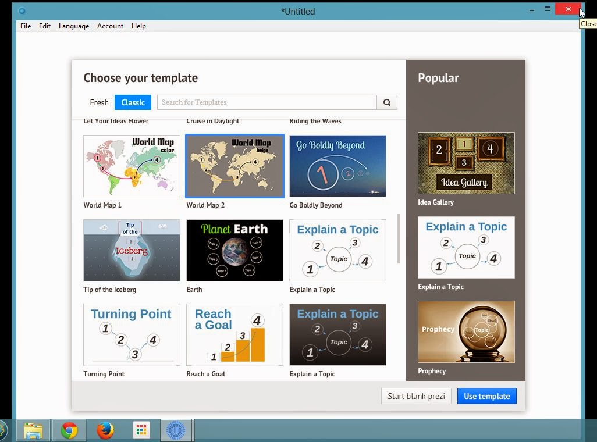Click the magnifier search icon for templates
This screenshot has width=597, height=442.
point(387,102)
